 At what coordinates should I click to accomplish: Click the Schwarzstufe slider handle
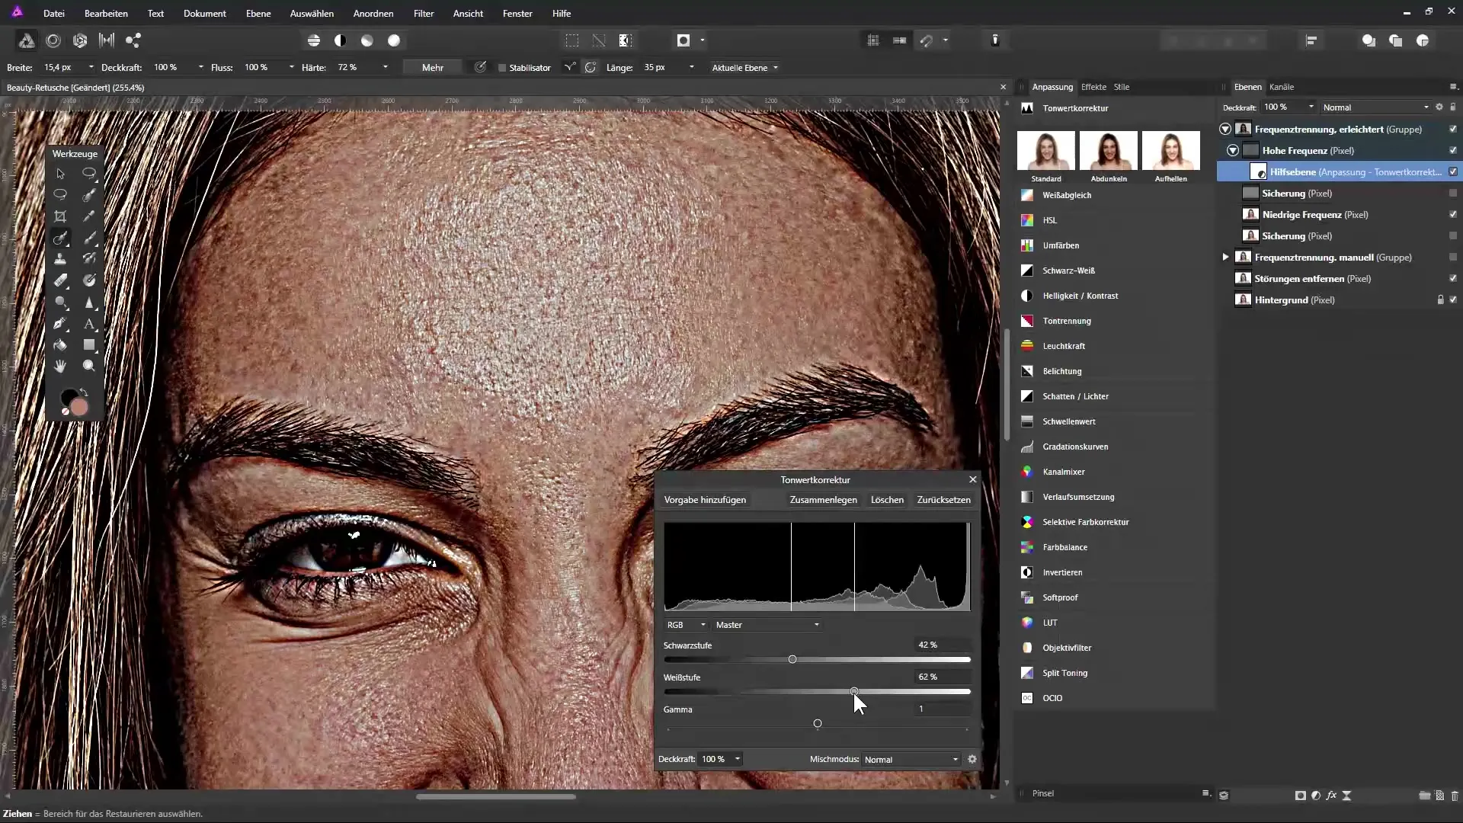point(792,659)
